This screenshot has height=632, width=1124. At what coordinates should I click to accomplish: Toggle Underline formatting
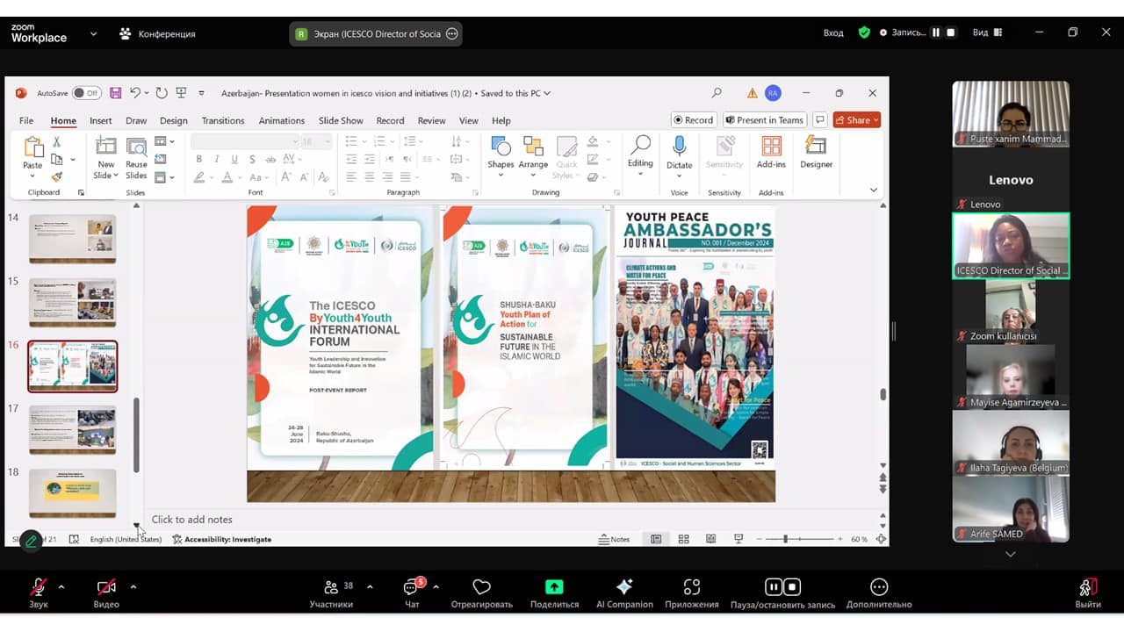point(234,159)
